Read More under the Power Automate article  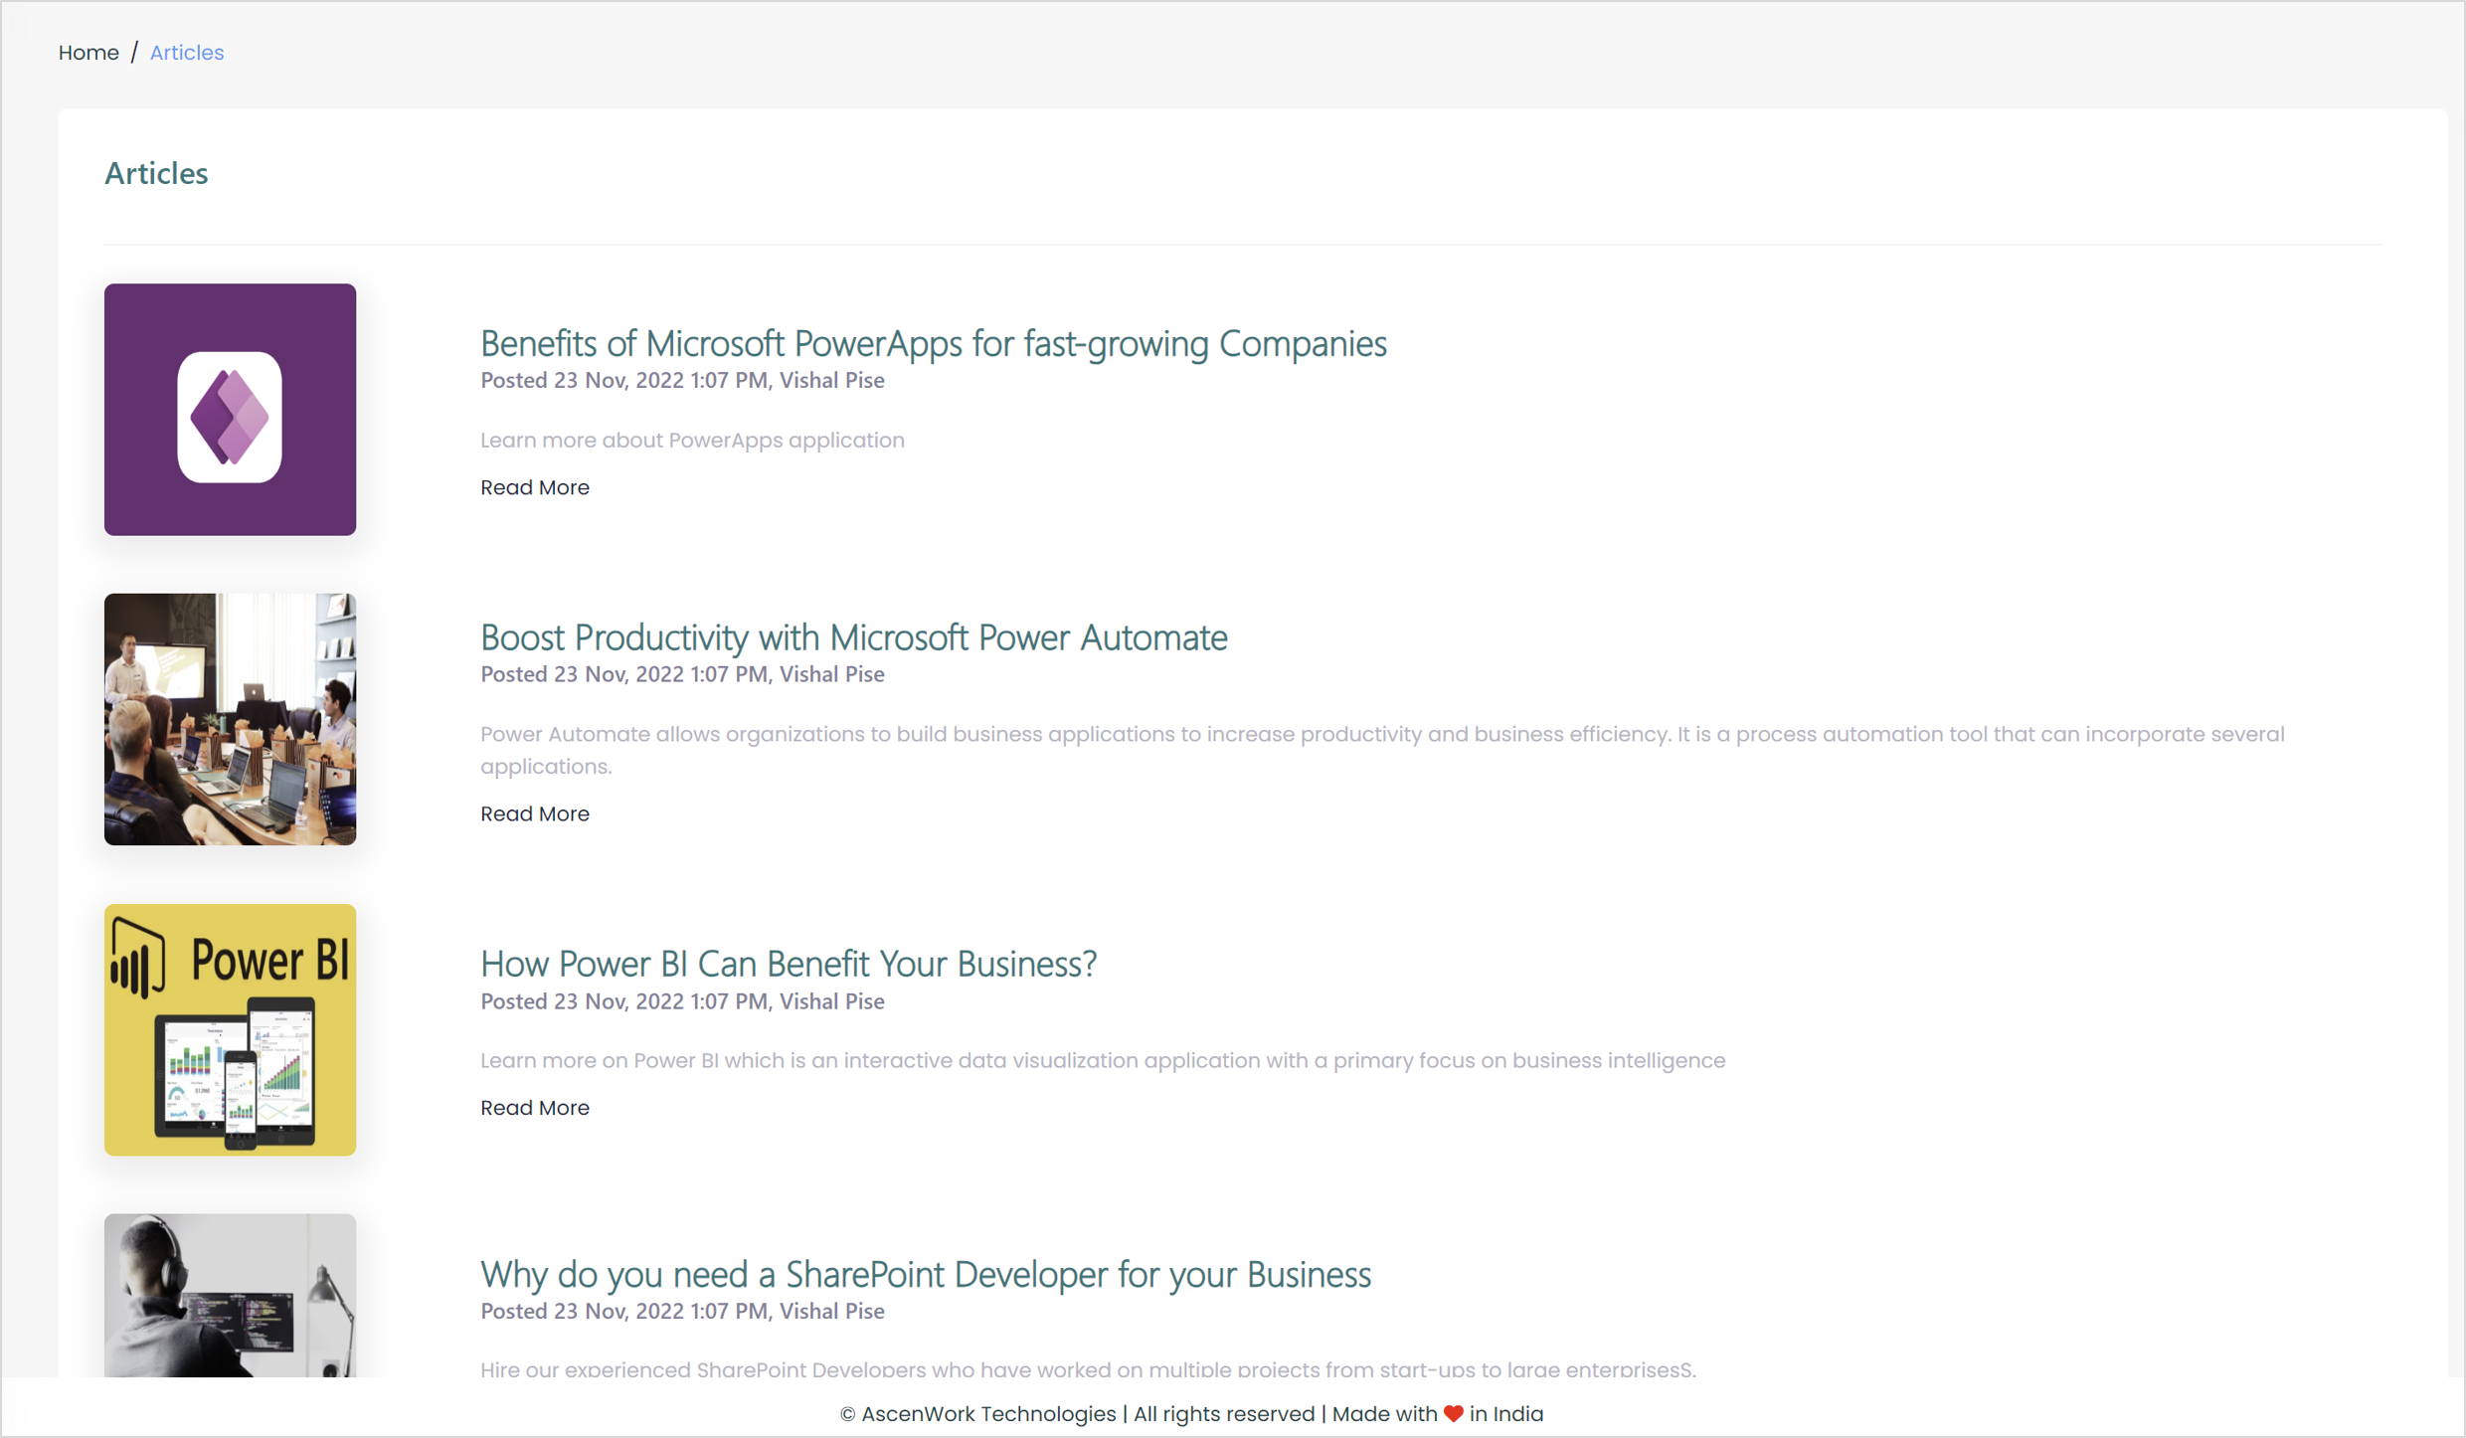pyautogui.click(x=535, y=814)
